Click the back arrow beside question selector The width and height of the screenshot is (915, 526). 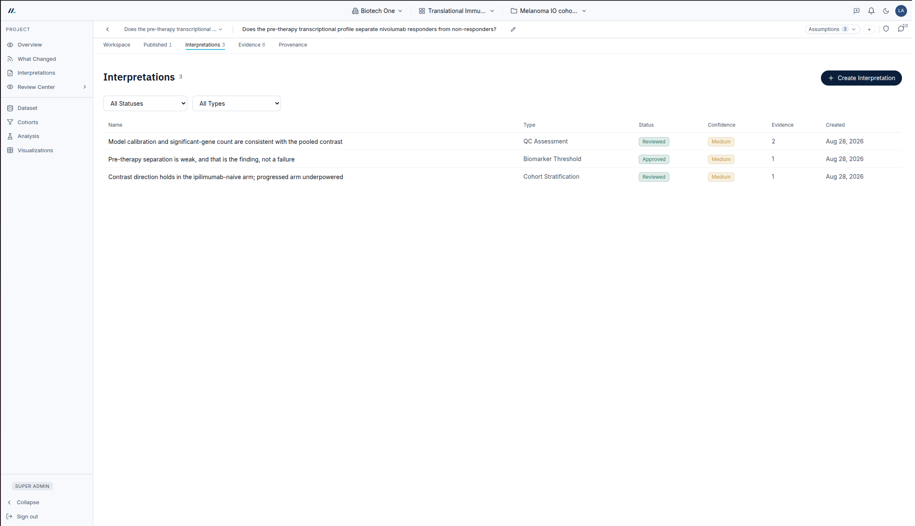108,29
